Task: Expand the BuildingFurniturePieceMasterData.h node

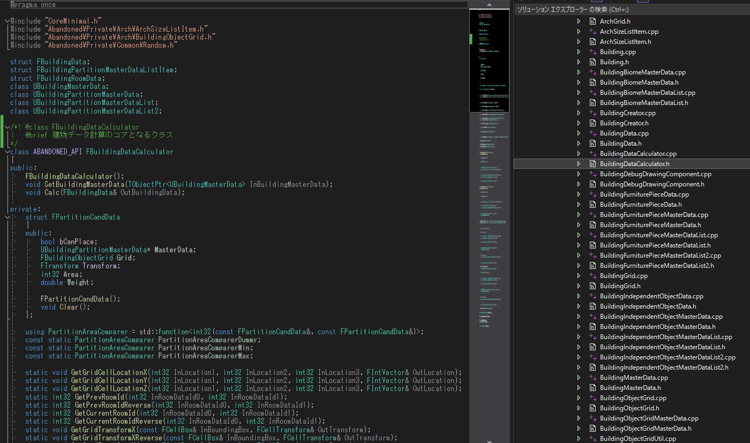Action: pos(579,224)
